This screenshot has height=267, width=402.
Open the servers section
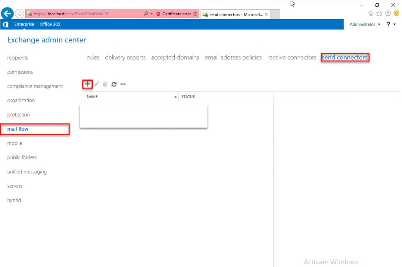coord(15,186)
